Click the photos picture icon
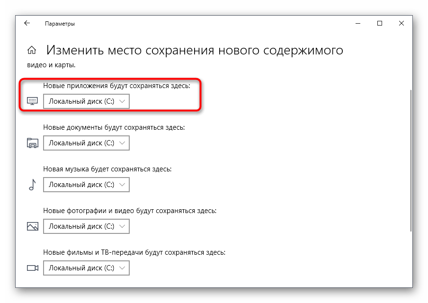The height and width of the screenshot is (303, 428). [x=32, y=226]
